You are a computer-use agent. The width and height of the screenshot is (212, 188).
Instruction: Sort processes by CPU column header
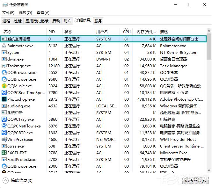pyautogui.click(x=127, y=32)
